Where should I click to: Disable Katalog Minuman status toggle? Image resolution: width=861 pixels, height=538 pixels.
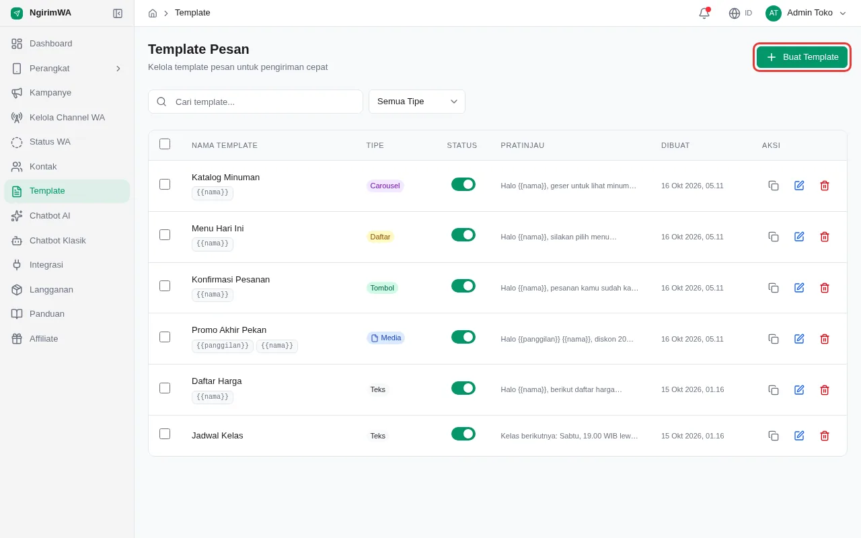click(463, 184)
